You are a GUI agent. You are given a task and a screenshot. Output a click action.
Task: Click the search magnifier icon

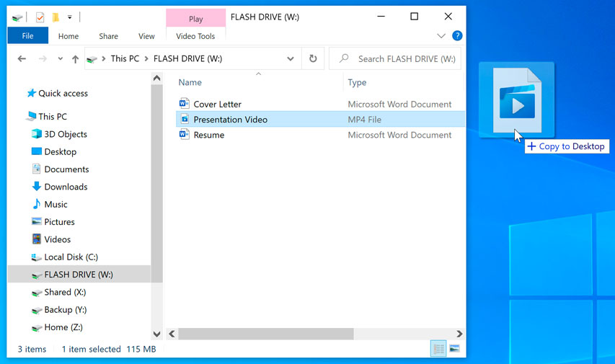tap(344, 58)
